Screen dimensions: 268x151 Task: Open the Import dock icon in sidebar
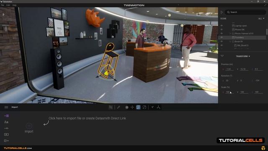click(x=6, y=116)
